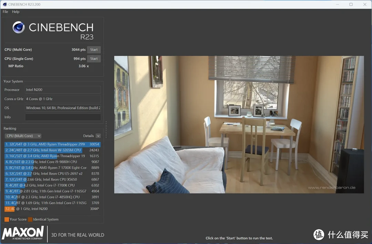372x244 pixels.
Task: Click the Identical System legend swatch
Action: (30, 219)
